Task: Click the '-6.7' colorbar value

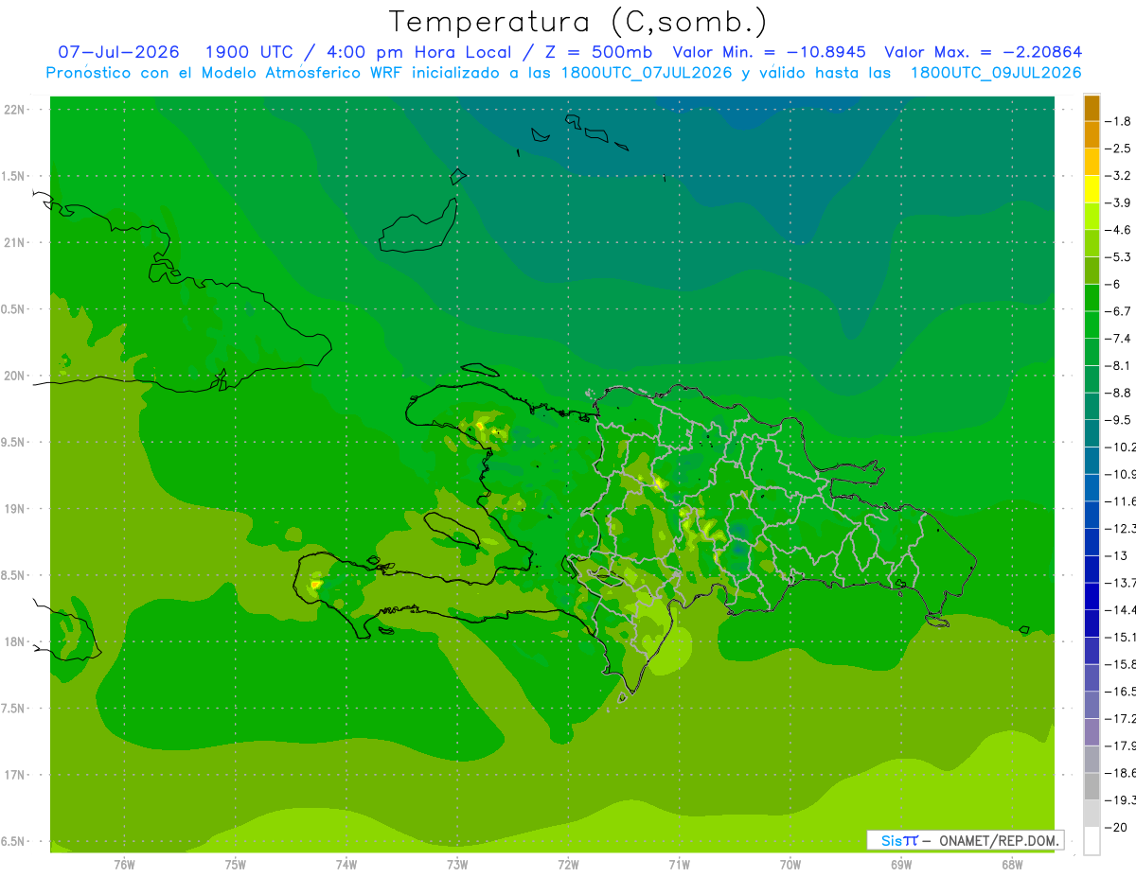Action: [x=1118, y=311]
